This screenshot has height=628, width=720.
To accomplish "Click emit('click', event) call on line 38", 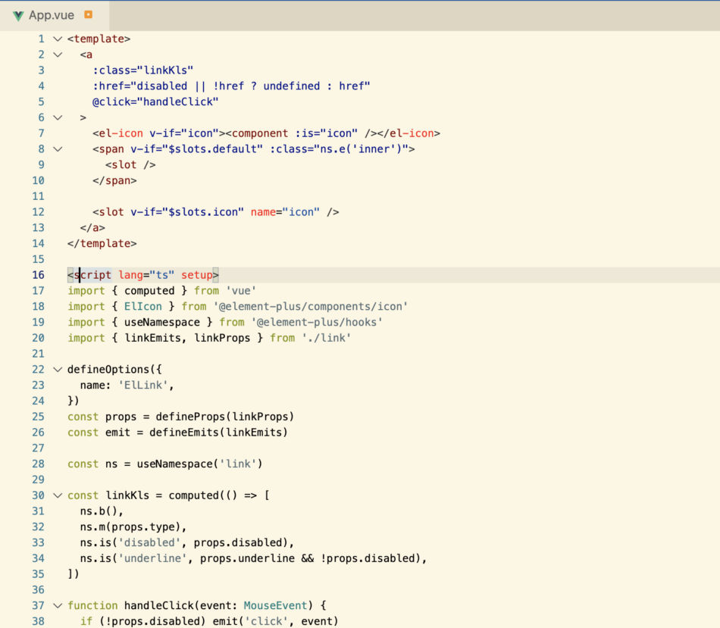I will coord(276,621).
